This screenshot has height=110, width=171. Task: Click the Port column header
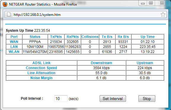14,37
